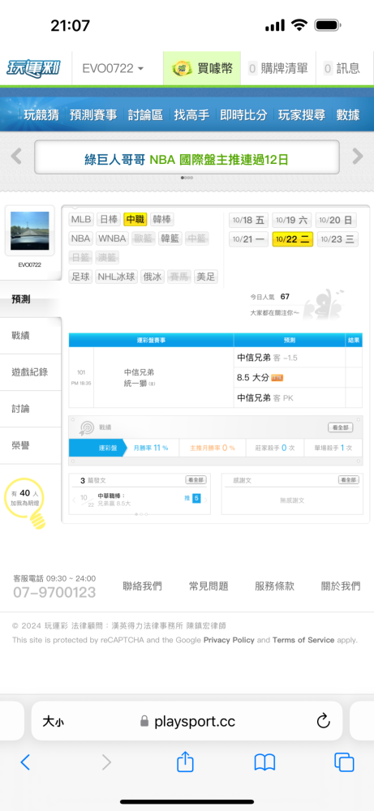The width and height of the screenshot is (374, 811).
Task: Open the 榮譽 sidebar tab
Action: point(30,446)
